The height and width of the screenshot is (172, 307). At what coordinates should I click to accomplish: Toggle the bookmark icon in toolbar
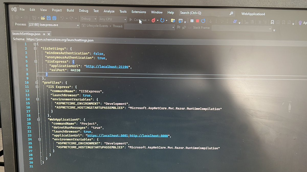pos(272,22)
